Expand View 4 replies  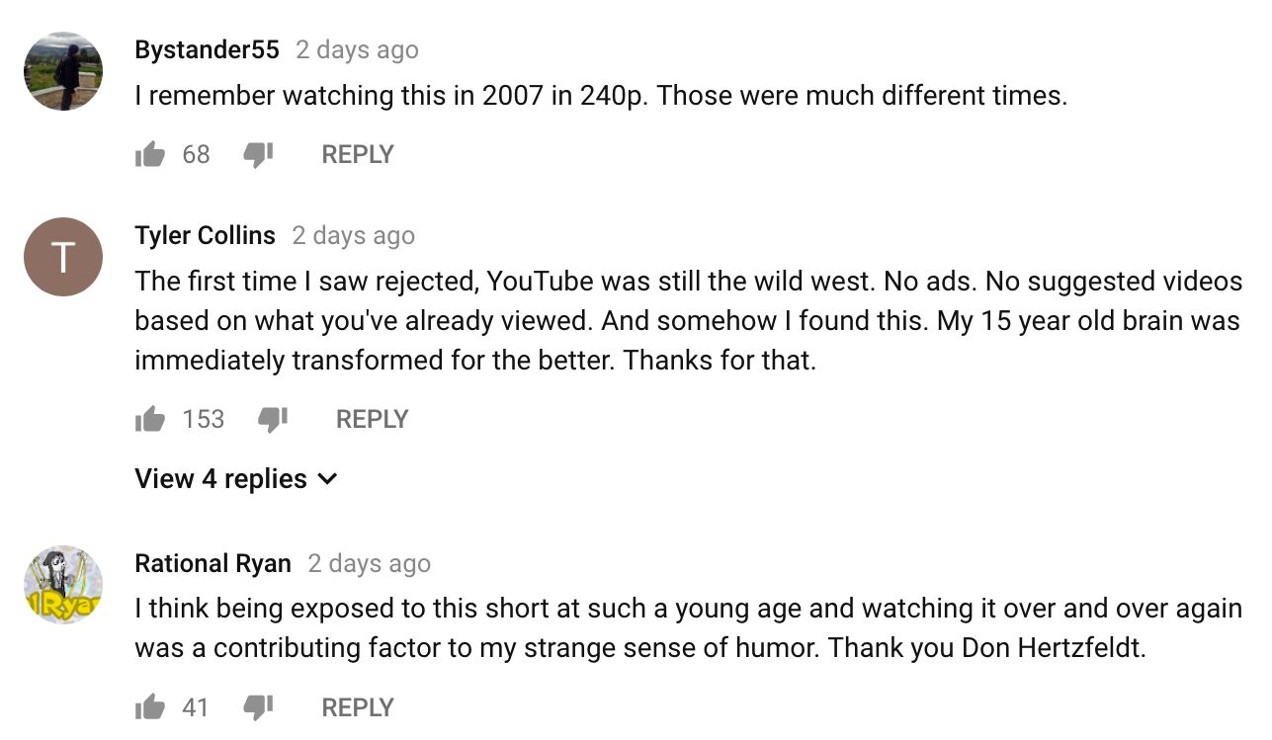pos(220,479)
